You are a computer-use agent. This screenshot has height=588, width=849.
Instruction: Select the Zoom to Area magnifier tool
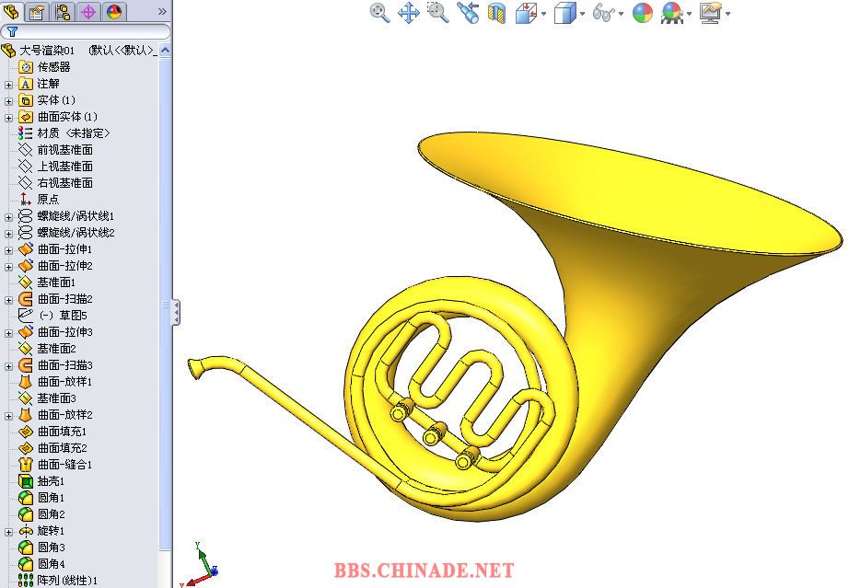(438, 13)
